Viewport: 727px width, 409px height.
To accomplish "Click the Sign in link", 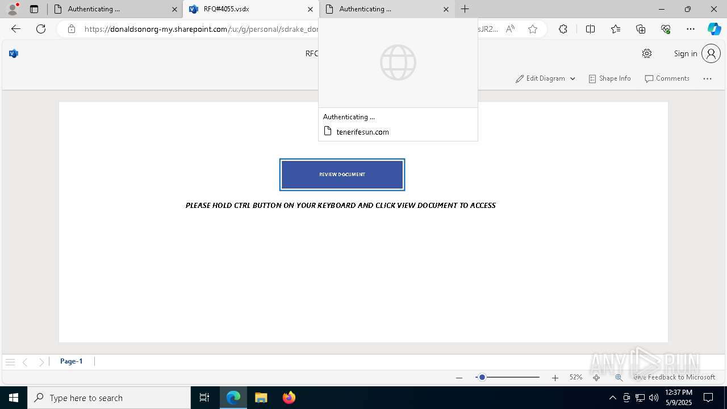I will pyautogui.click(x=686, y=53).
